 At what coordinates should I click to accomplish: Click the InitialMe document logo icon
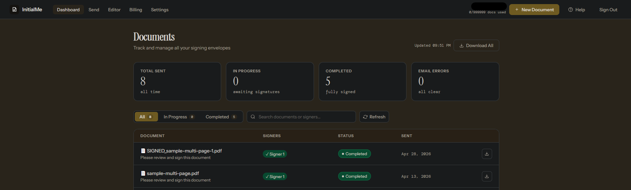click(x=14, y=10)
